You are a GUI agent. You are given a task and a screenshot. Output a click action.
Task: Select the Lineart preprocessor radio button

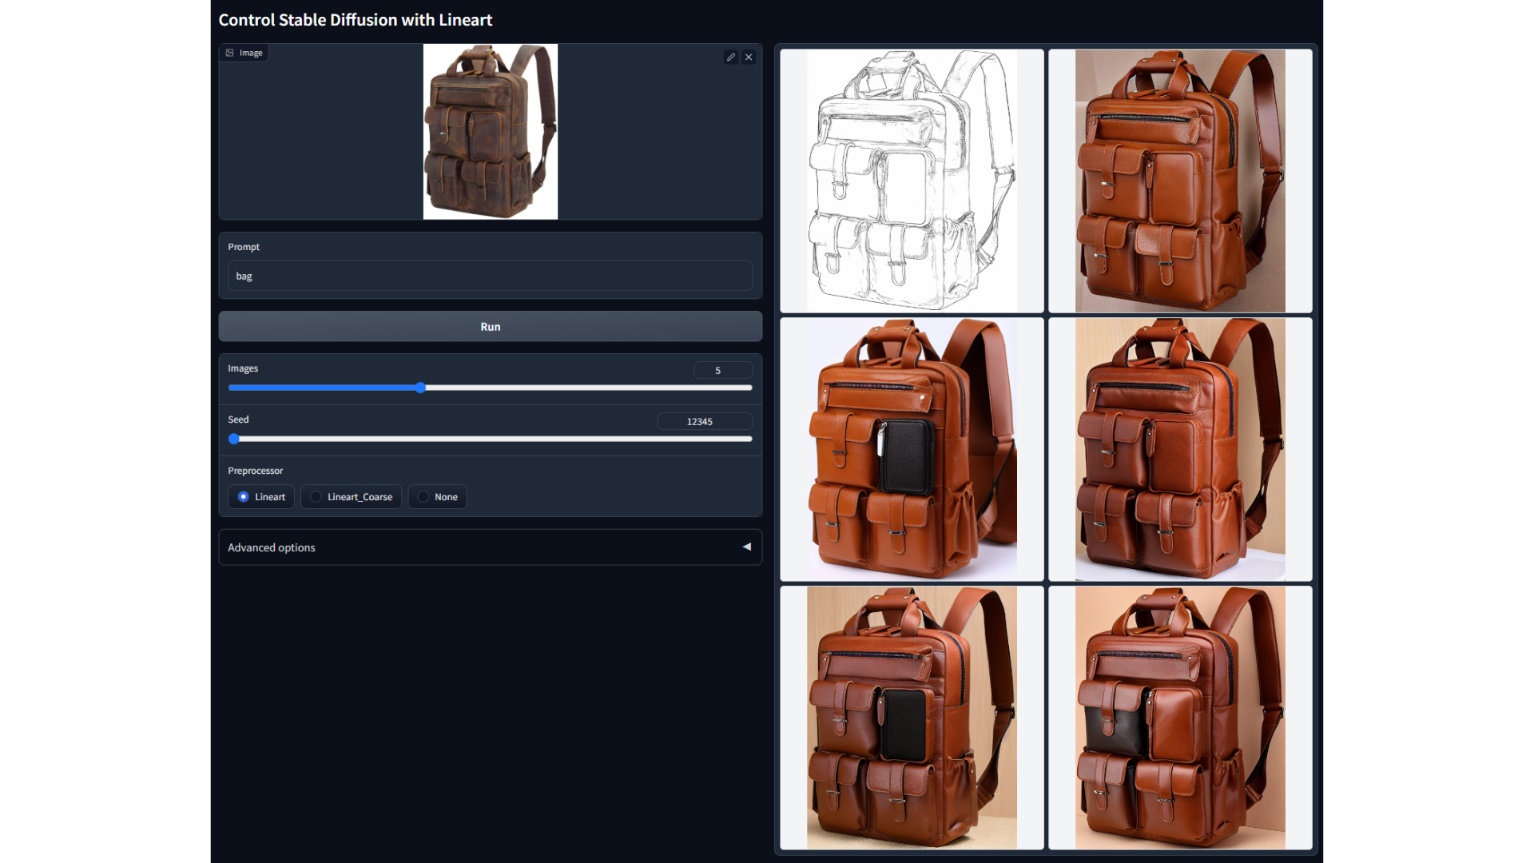pyautogui.click(x=261, y=496)
